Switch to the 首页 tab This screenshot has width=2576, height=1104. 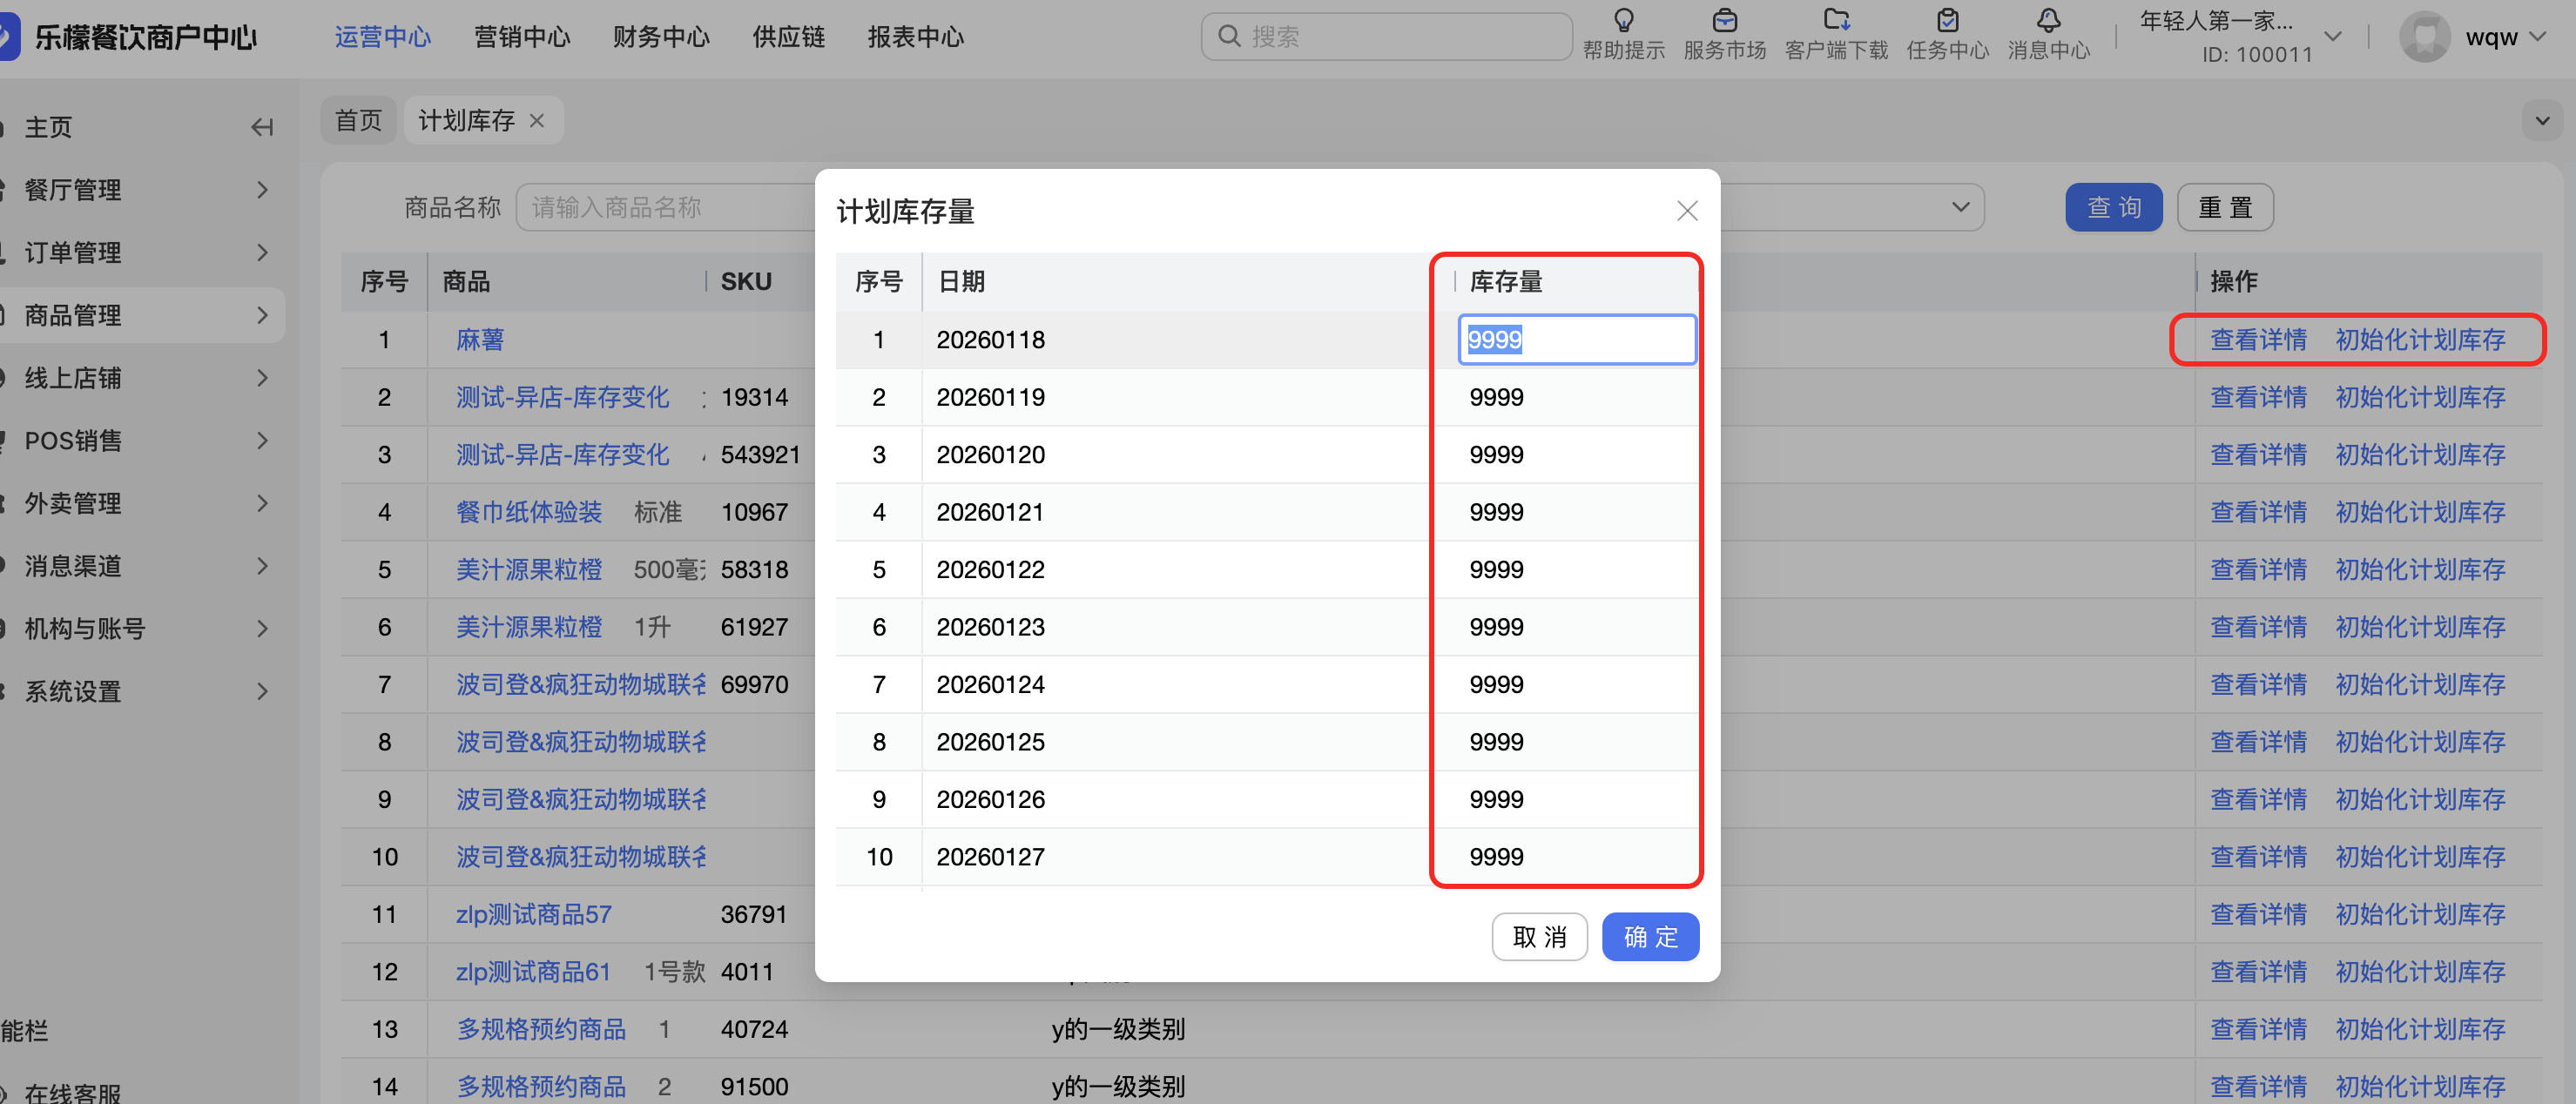[358, 121]
